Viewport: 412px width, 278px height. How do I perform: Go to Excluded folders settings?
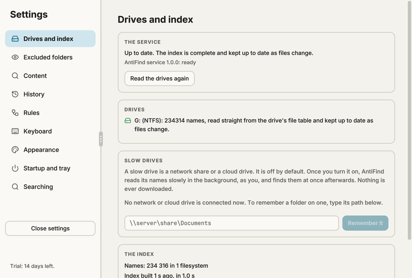click(50, 57)
